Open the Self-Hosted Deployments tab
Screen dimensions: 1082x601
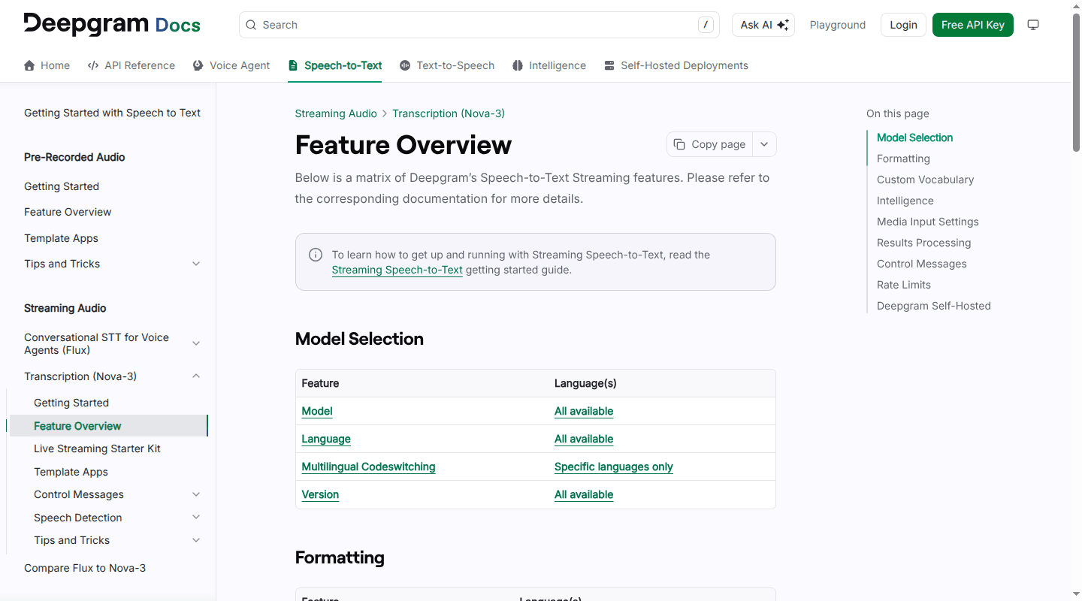pos(676,65)
